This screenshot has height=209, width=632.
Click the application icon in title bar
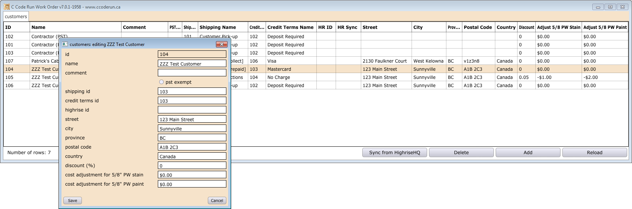(x=6, y=7)
